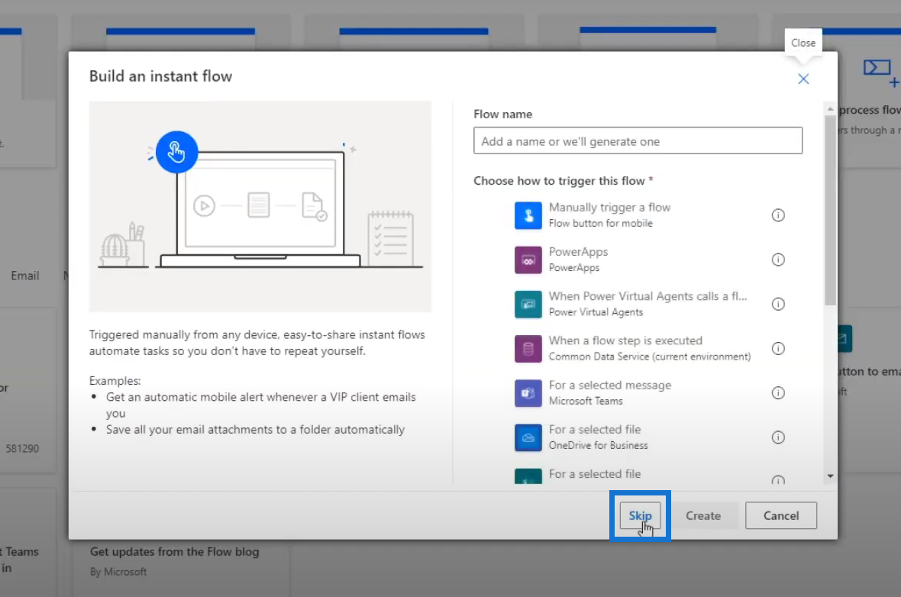Click the trigger list scroll up arrow

(830, 108)
